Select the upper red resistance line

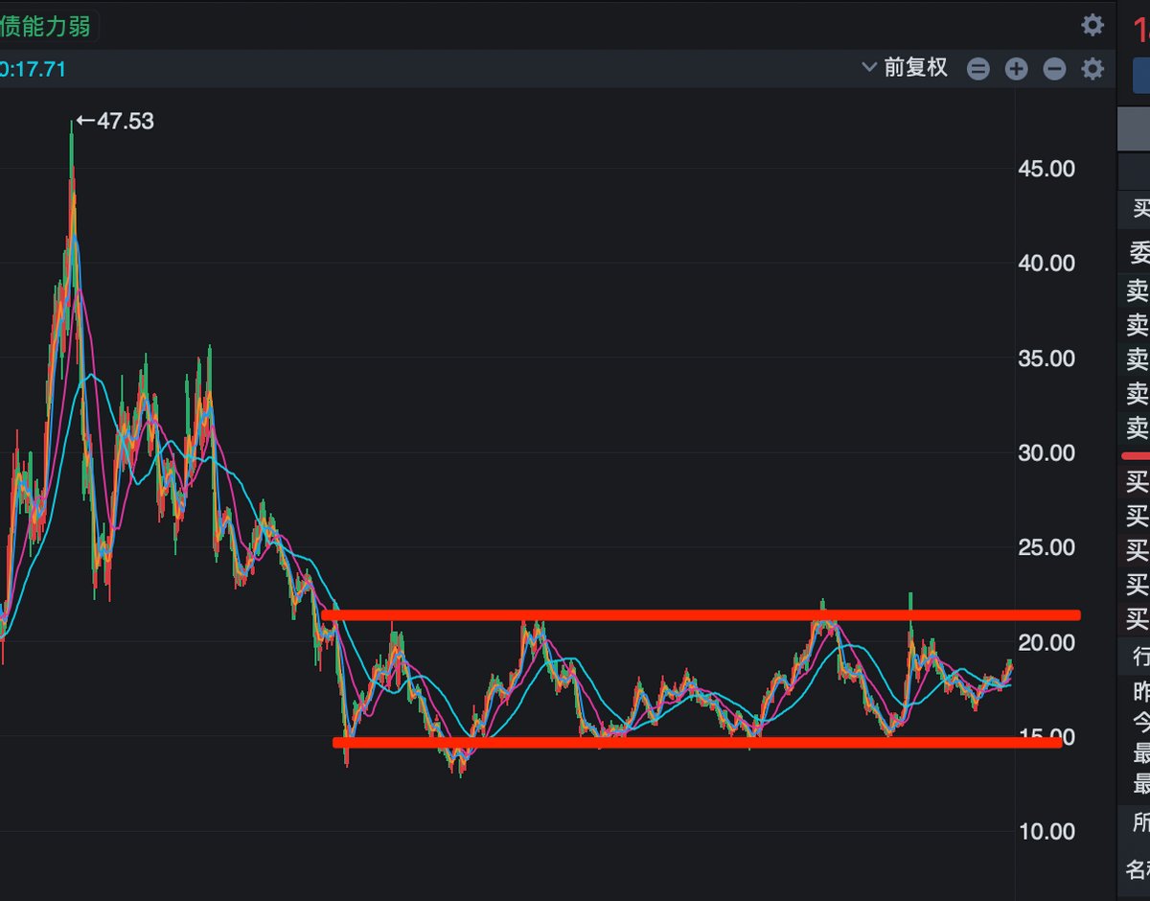(700, 614)
